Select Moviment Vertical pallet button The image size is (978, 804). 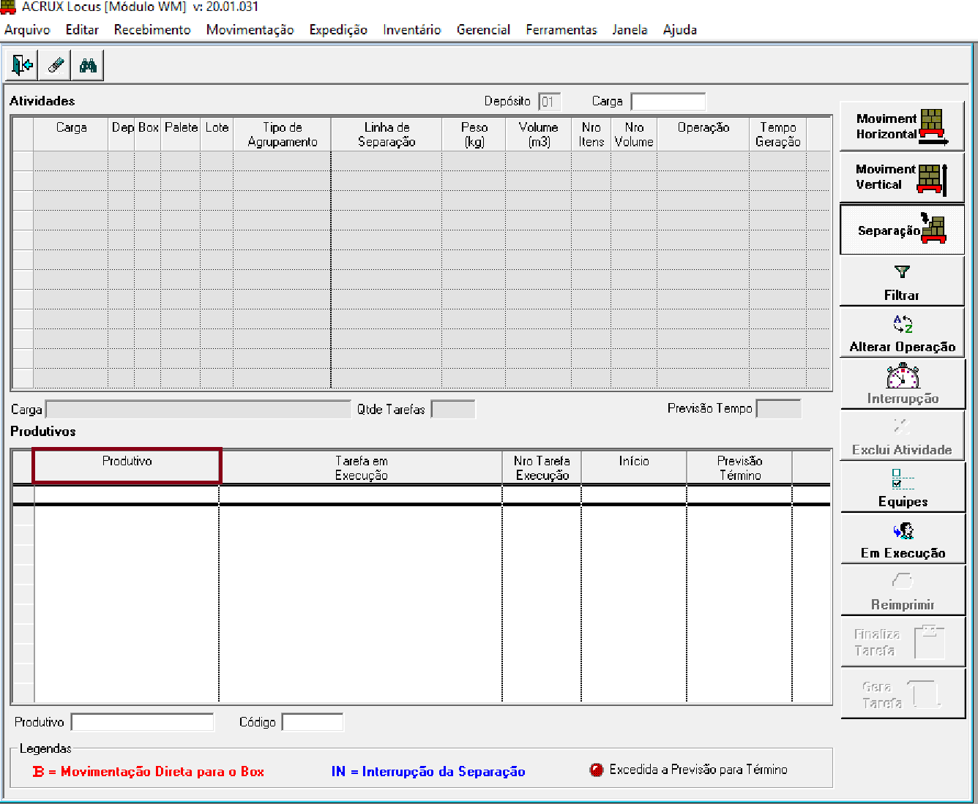(902, 178)
